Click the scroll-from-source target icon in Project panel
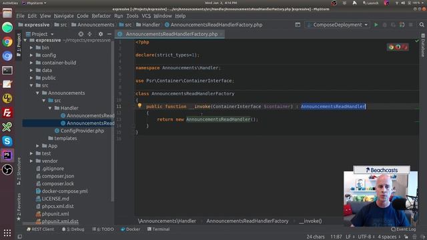This screenshot has height=240, width=427. (81, 34)
